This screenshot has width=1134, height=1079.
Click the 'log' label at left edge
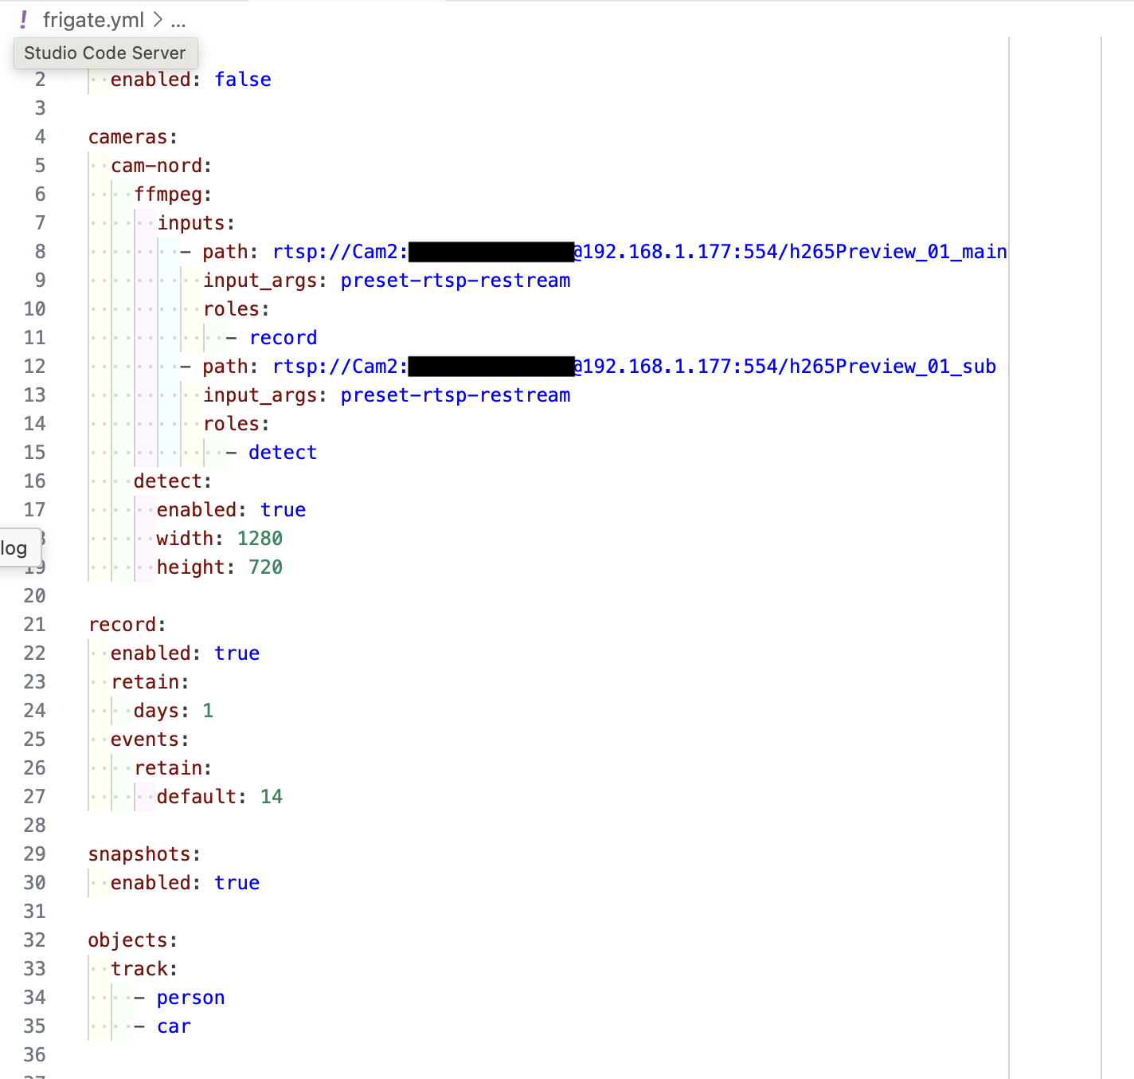click(x=14, y=548)
